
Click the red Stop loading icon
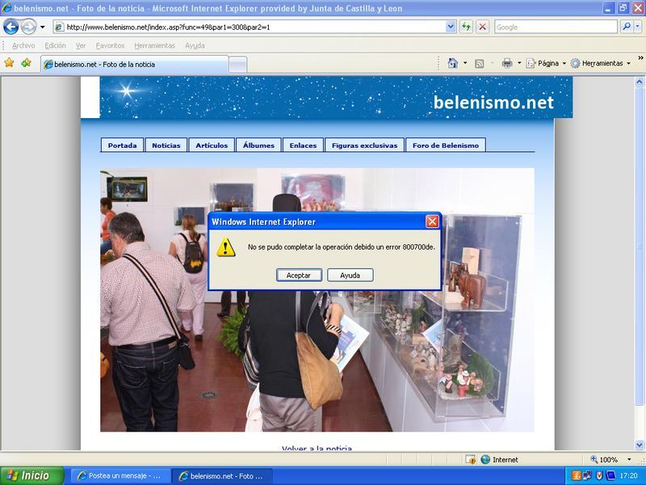pyautogui.click(x=483, y=27)
